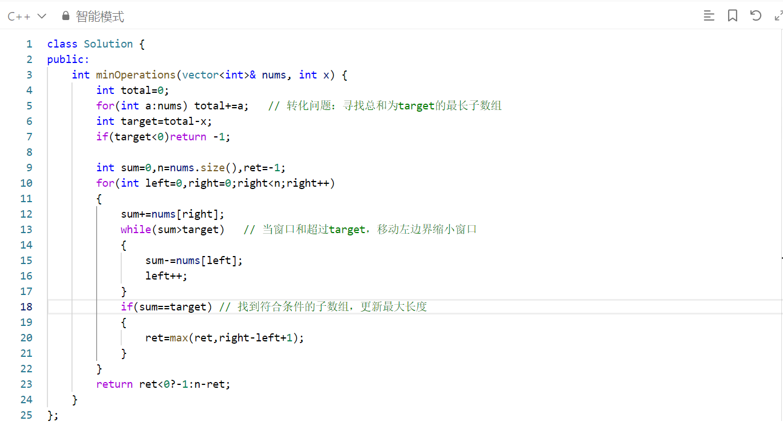Image resolution: width=783 pixels, height=425 pixels.
Task: Click line number 18 in the gutter
Action: point(26,307)
